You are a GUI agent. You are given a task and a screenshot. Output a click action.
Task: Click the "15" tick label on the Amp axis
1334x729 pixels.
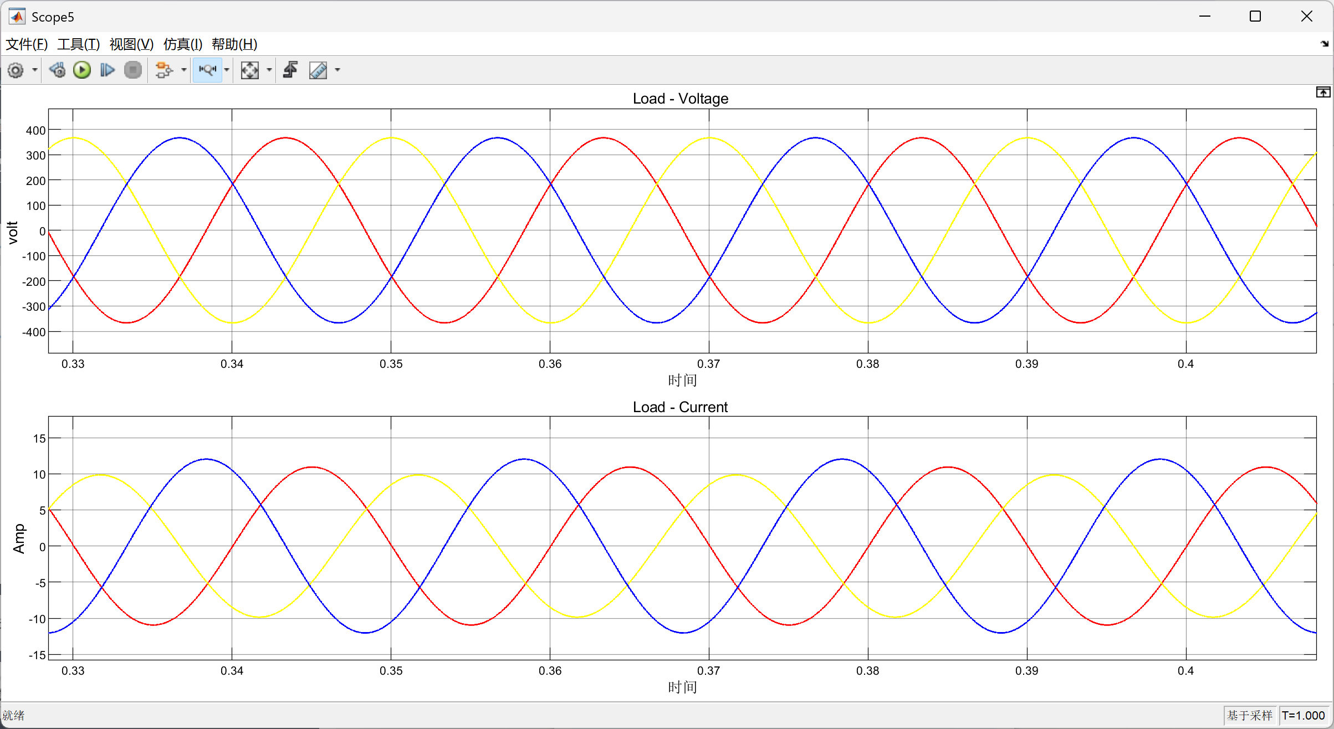(39, 439)
